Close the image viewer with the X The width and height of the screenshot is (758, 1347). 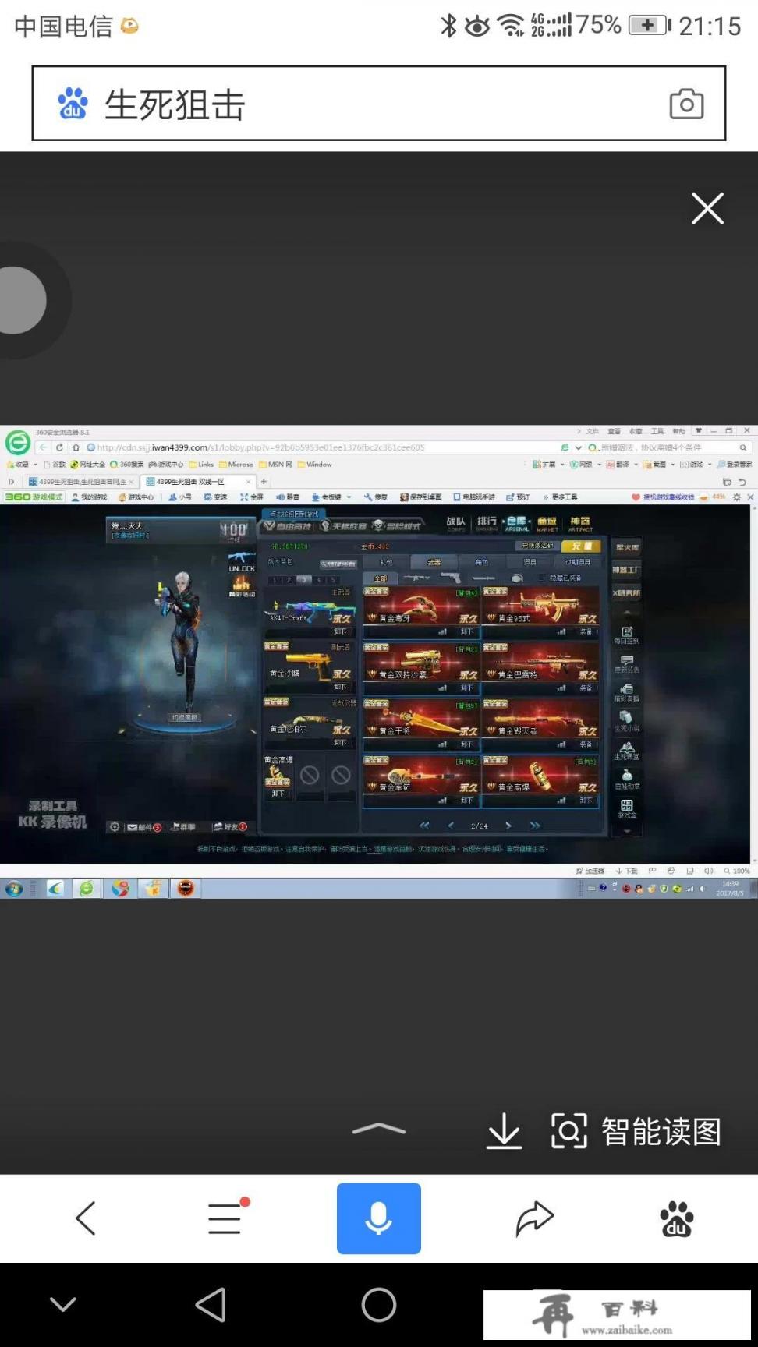pyautogui.click(x=707, y=208)
